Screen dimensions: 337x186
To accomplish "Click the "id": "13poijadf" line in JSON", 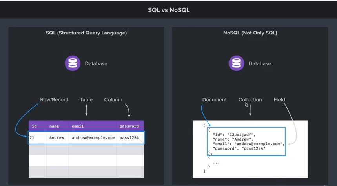I will pos(234,134).
